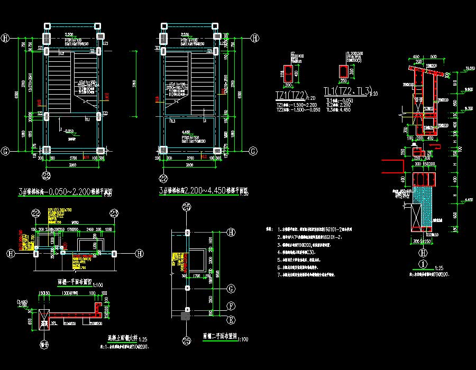This screenshot has height=370, width=476.
Task: Click the G axis bubble in 雨棚二 plan
Action: point(231,289)
